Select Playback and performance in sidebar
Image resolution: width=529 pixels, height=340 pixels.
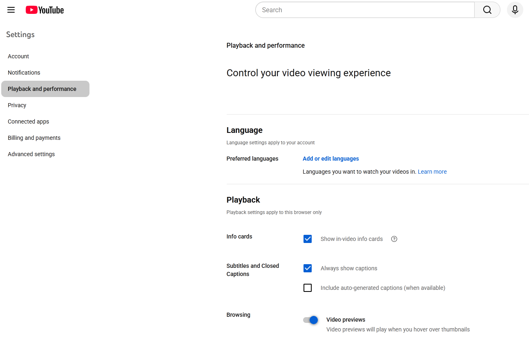[42, 89]
